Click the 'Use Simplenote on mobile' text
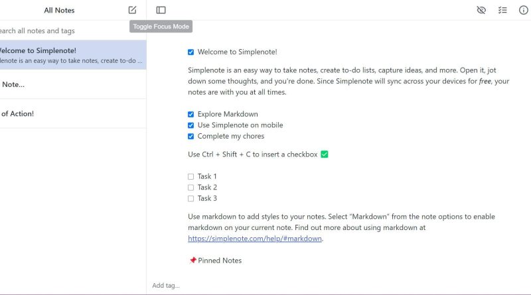531x295 pixels. (240, 125)
